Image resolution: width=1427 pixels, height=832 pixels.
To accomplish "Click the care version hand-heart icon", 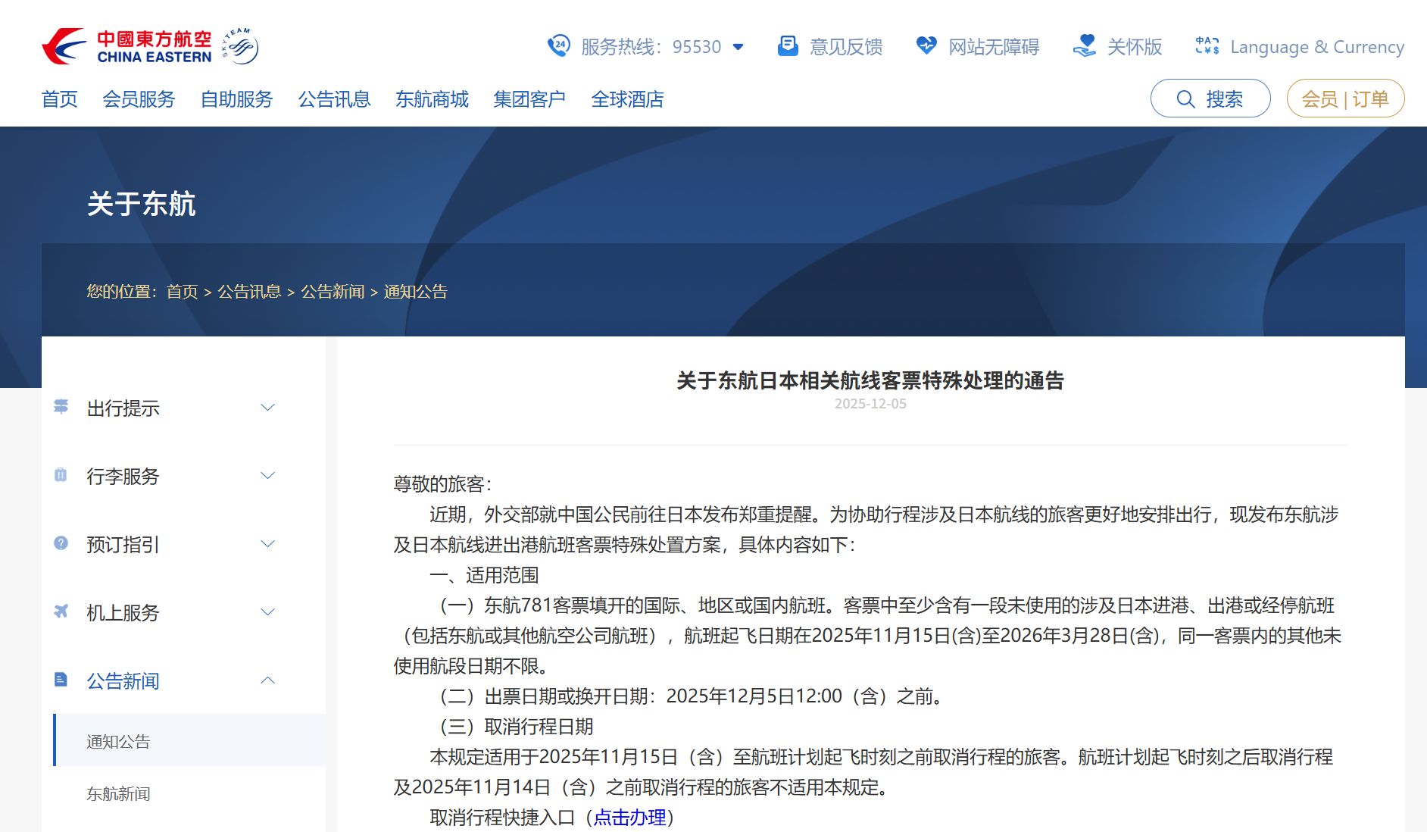I will tap(1085, 46).
